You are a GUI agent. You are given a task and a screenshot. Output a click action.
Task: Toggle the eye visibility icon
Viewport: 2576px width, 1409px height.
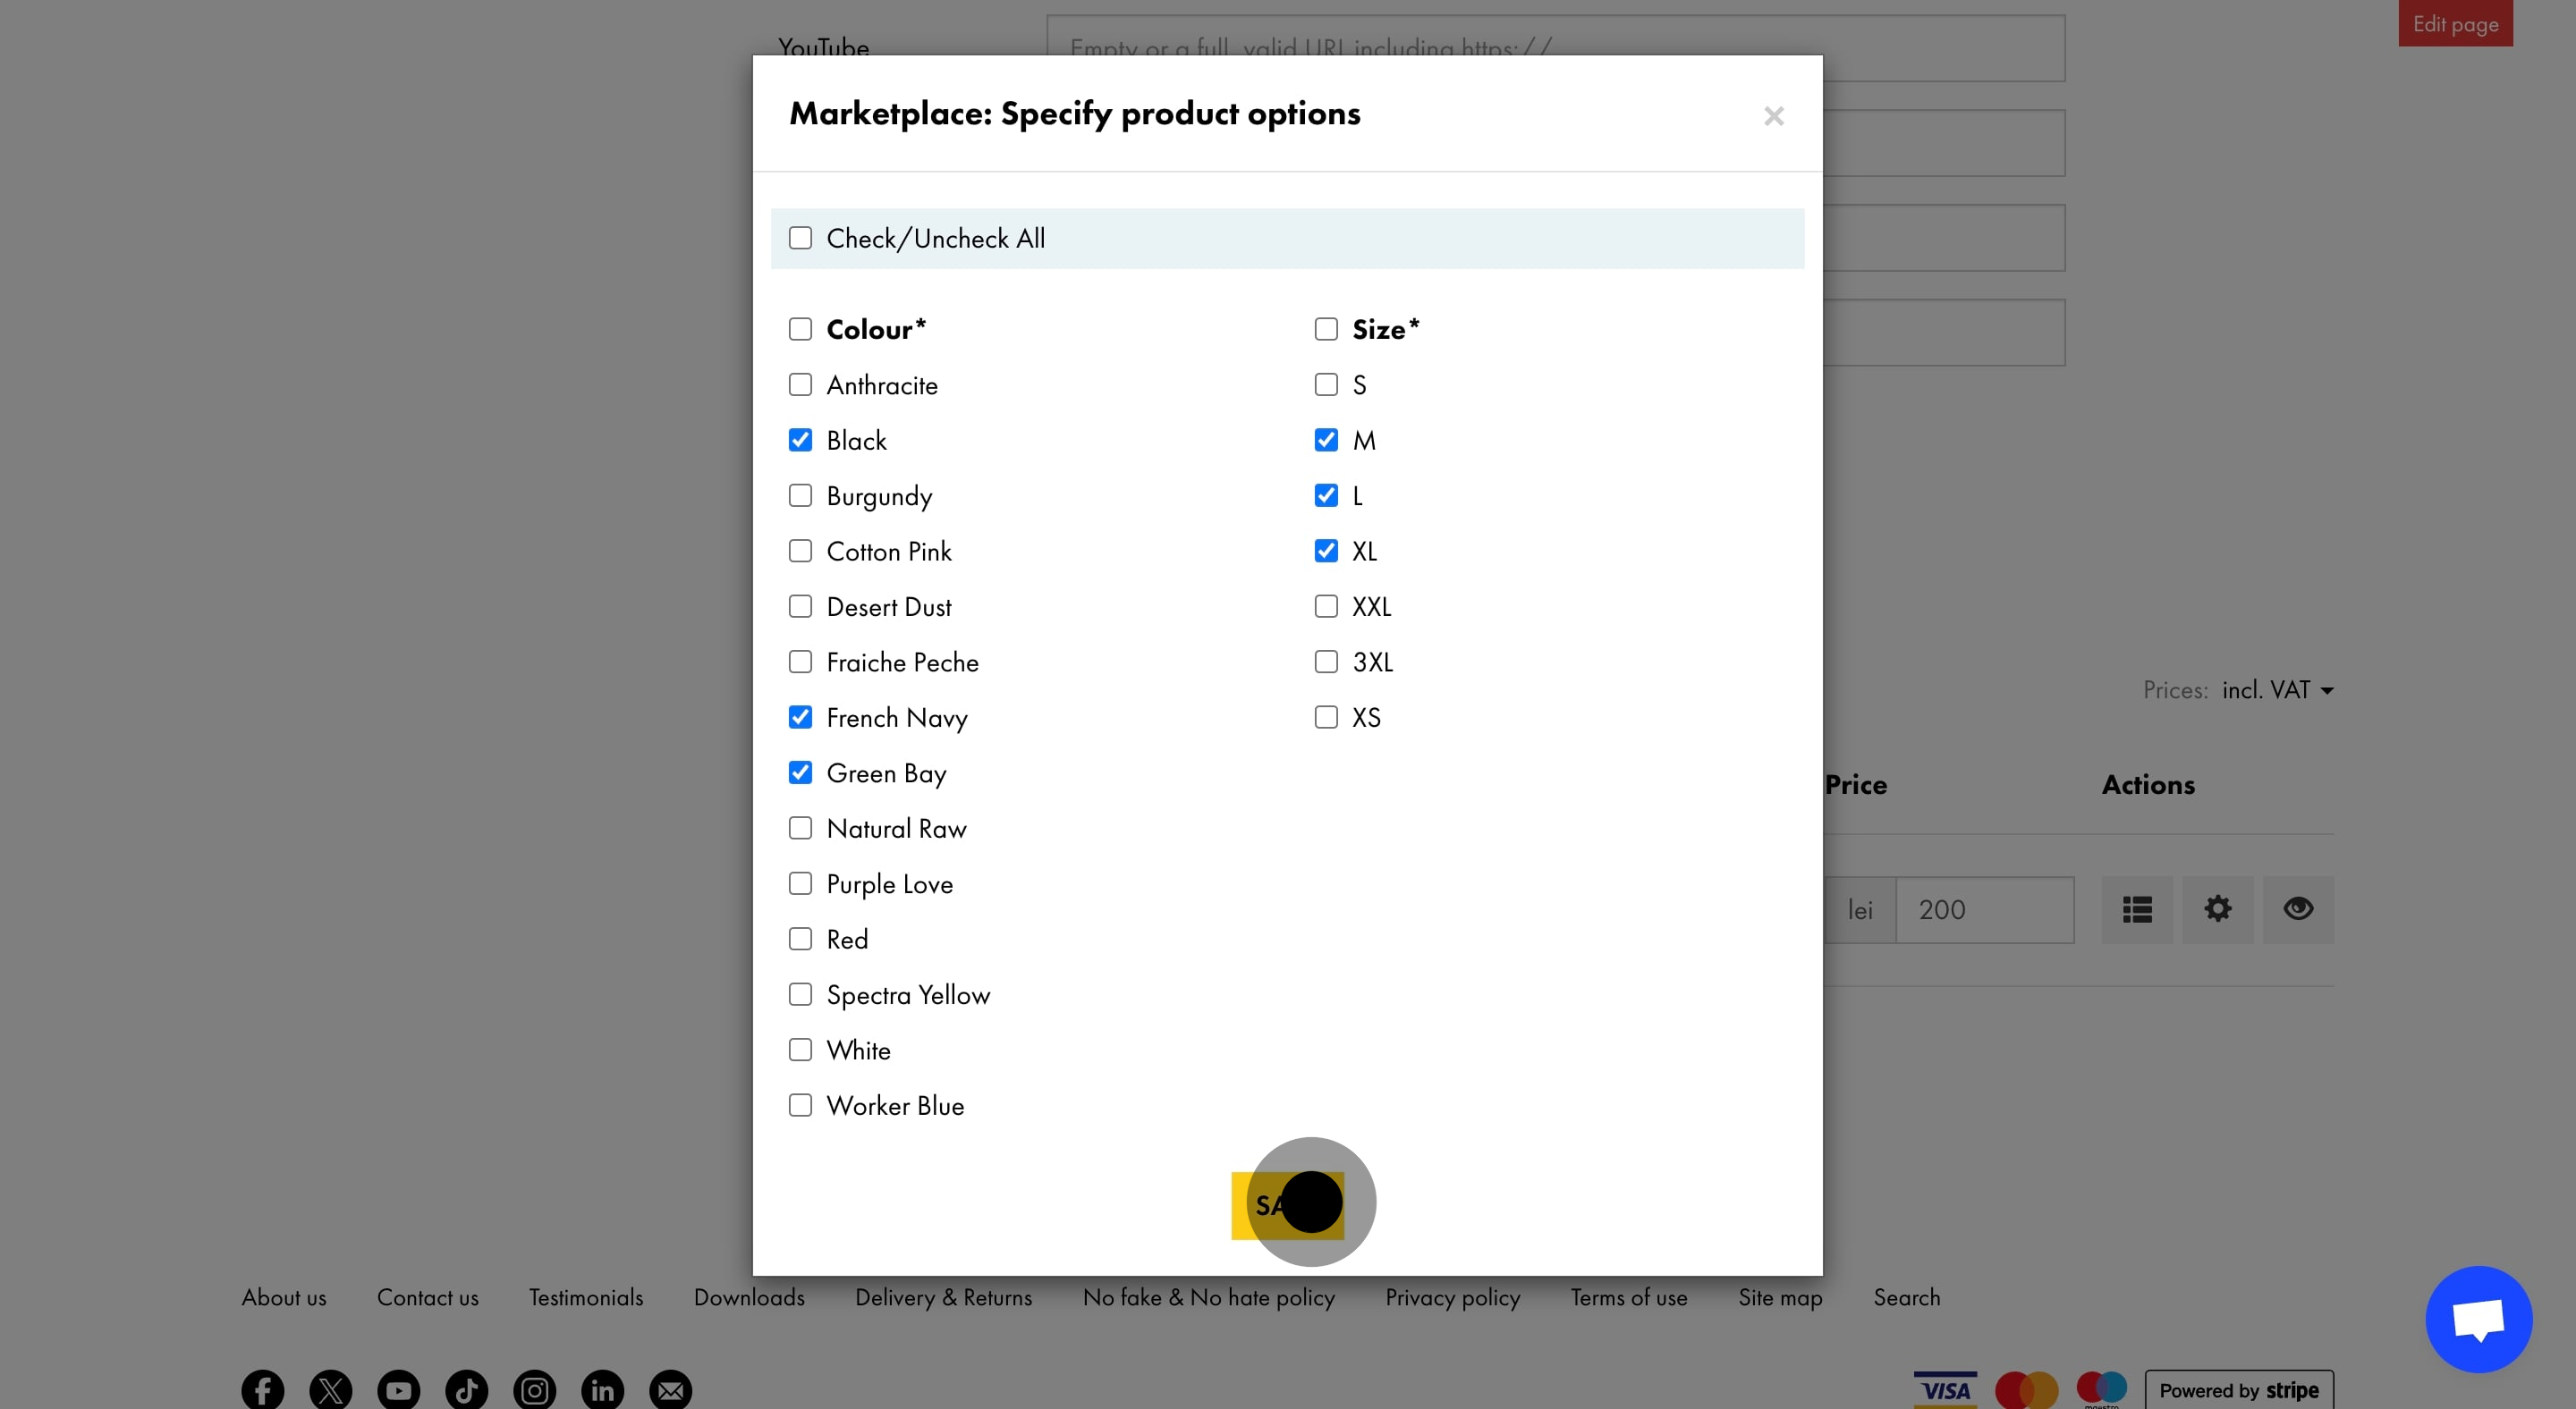click(x=2298, y=909)
